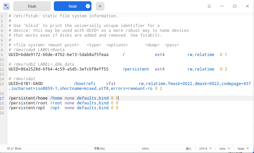Click the <mount point> column header comment
Screen dimensions: 254x153
[63, 45]
